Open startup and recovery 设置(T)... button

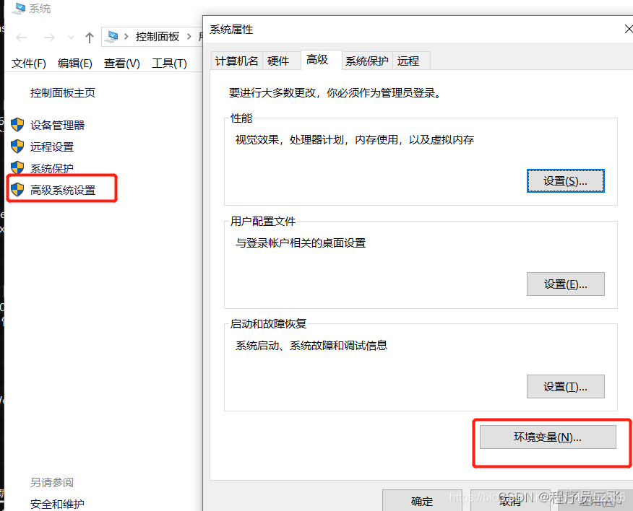click(x=565, y=387)
